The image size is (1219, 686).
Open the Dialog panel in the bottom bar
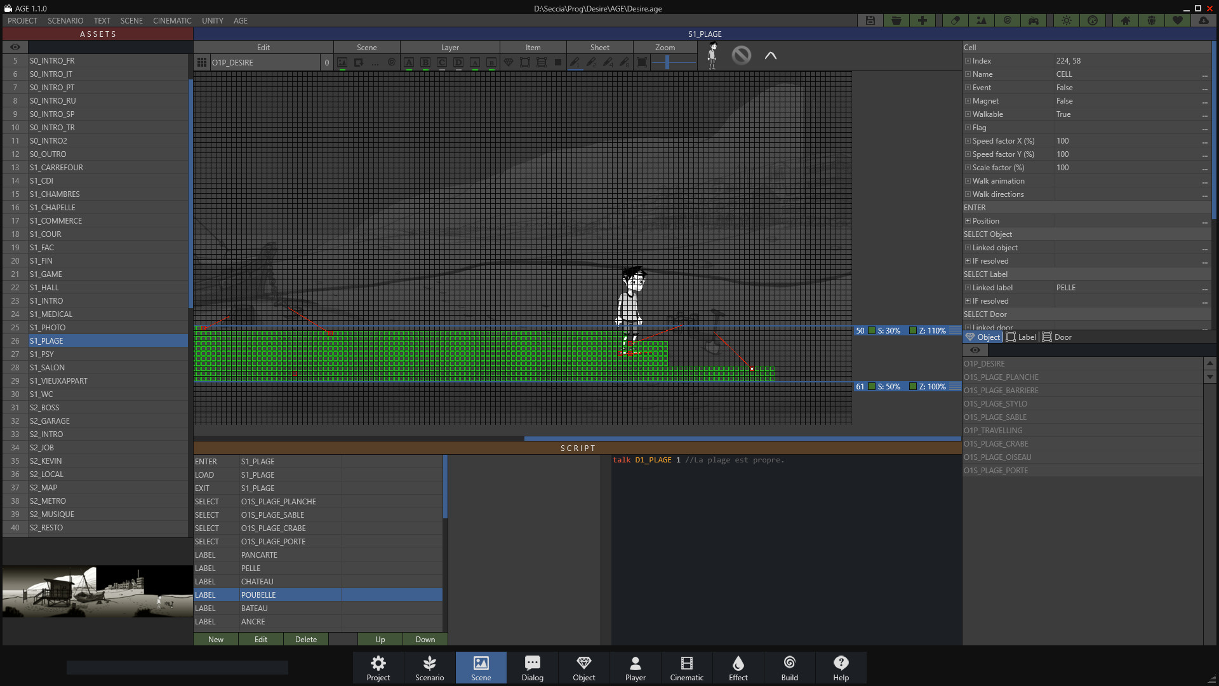pos(532,668)
